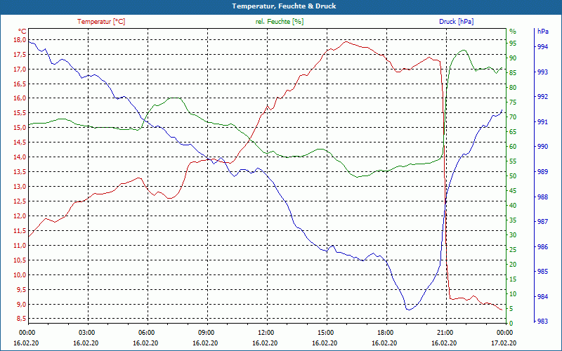
Task: Click the '991' pressure axis value
Action: [542, 121]
